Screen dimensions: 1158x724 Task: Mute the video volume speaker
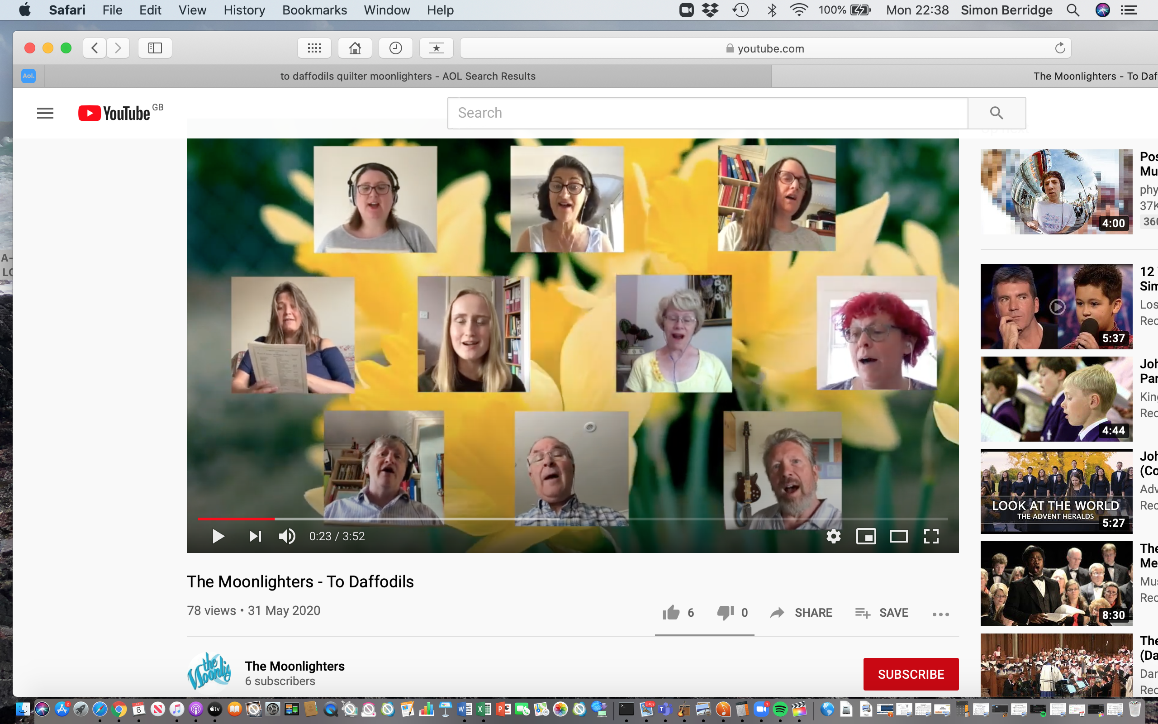[x=287, y=536]
